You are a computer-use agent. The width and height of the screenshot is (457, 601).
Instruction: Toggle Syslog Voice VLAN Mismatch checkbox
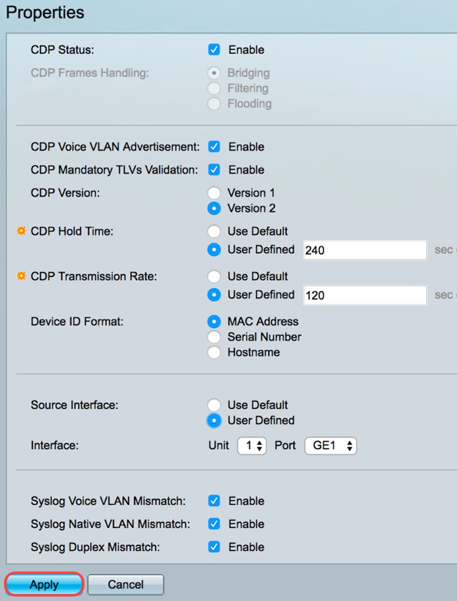[x=214, y=501]
